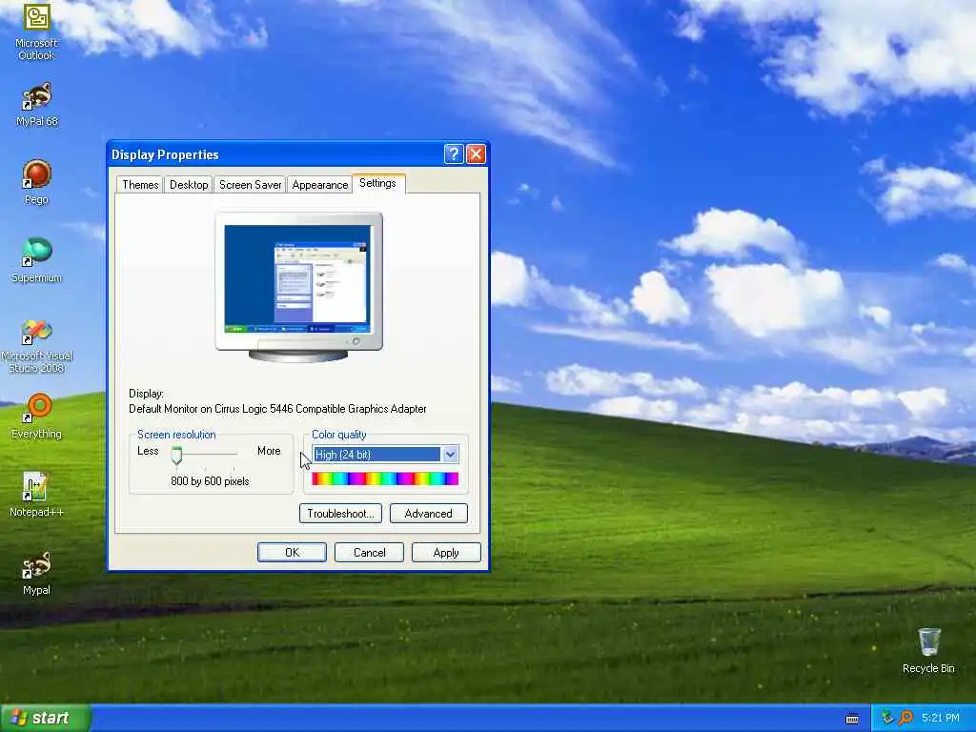Select the MyPal 68 desktop shortcut
Screen dimensions: 976x732
(x=36, y=104)
